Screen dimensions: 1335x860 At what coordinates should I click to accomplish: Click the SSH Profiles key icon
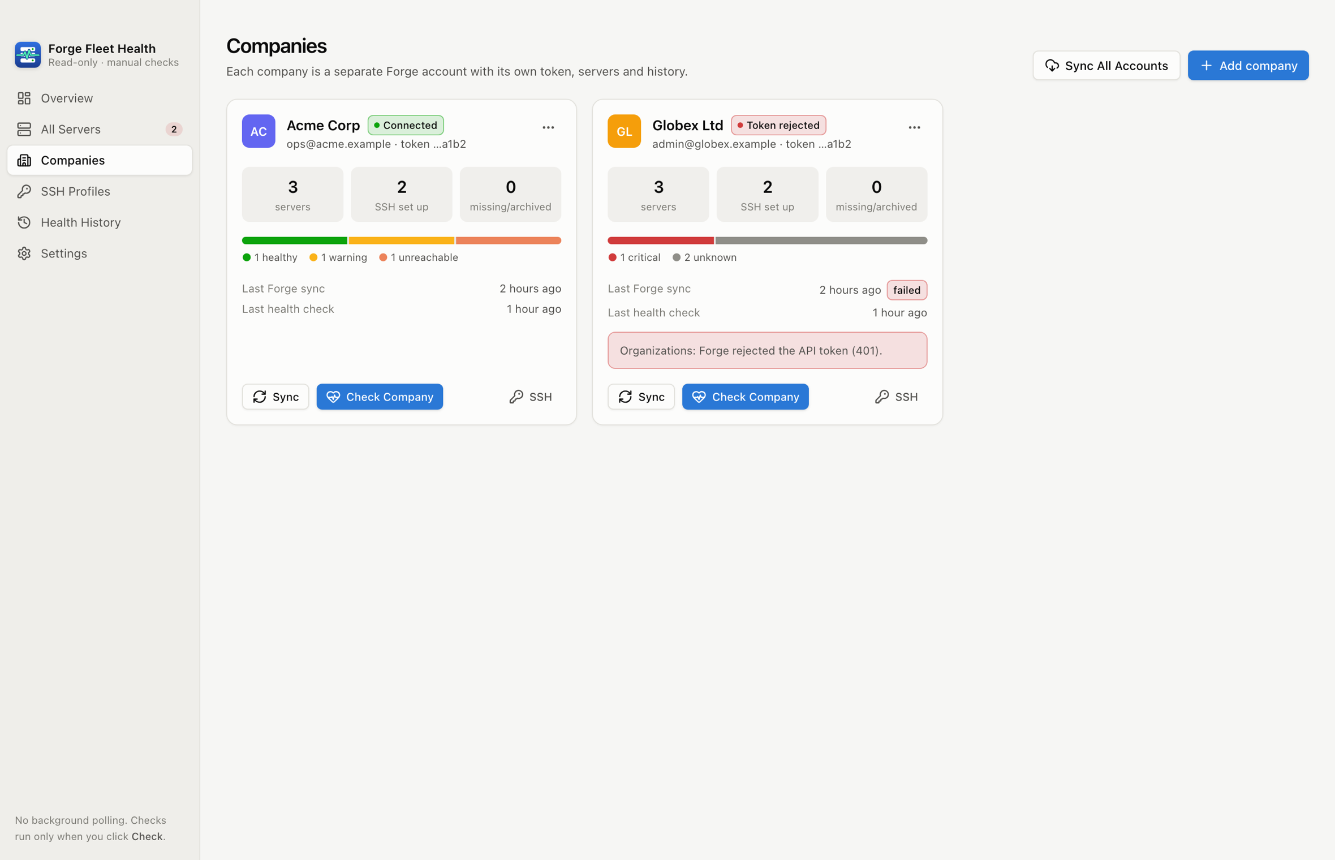[24, 192]
